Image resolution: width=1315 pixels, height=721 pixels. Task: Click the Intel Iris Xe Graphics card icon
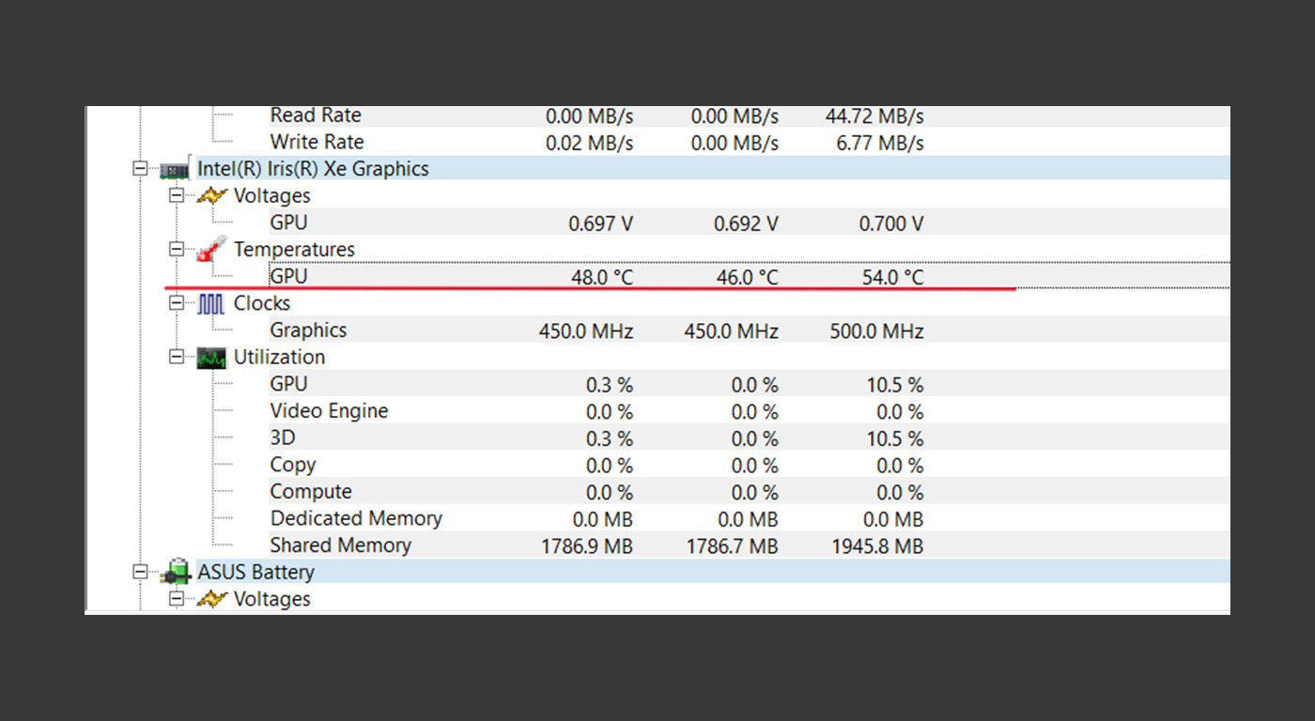175,169
